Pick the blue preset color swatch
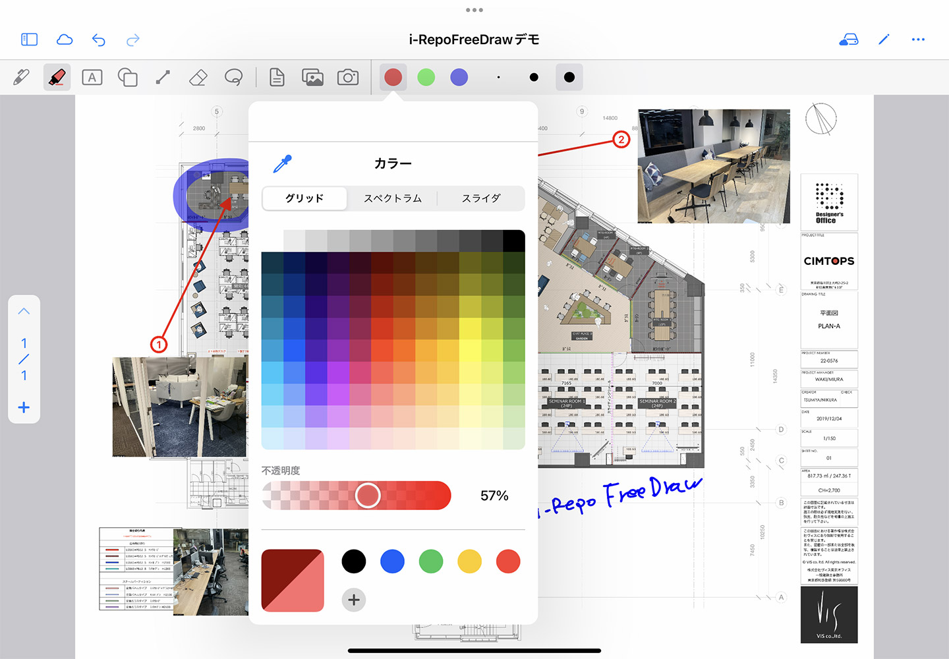This screenshot has height=659, width=949. [x=392, y=561]
